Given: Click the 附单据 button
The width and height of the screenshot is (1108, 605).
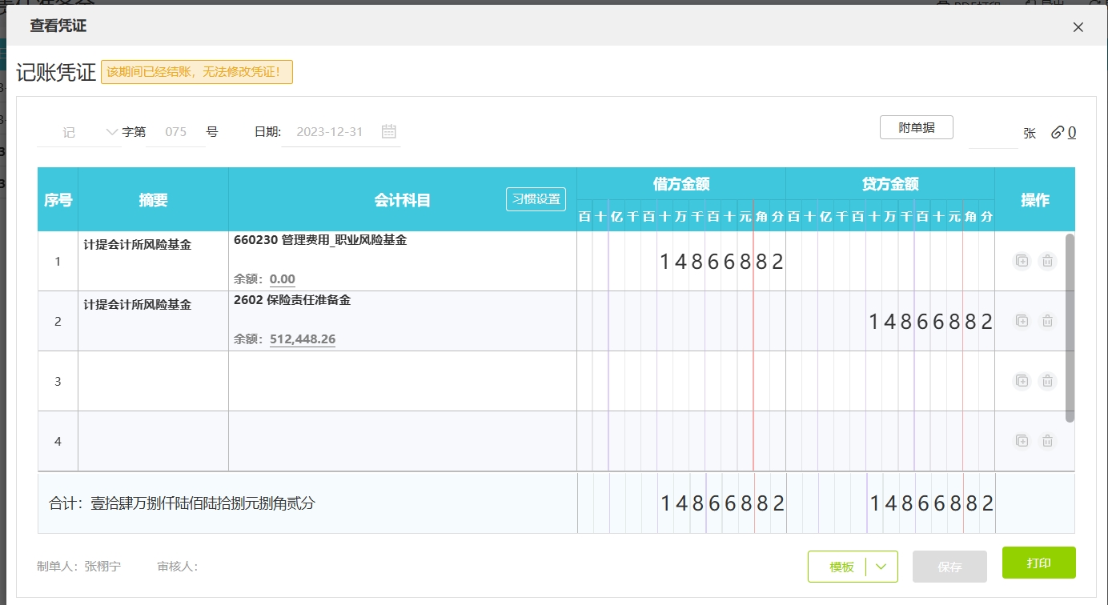Looking at the screenshot, I should click(916, 127).
